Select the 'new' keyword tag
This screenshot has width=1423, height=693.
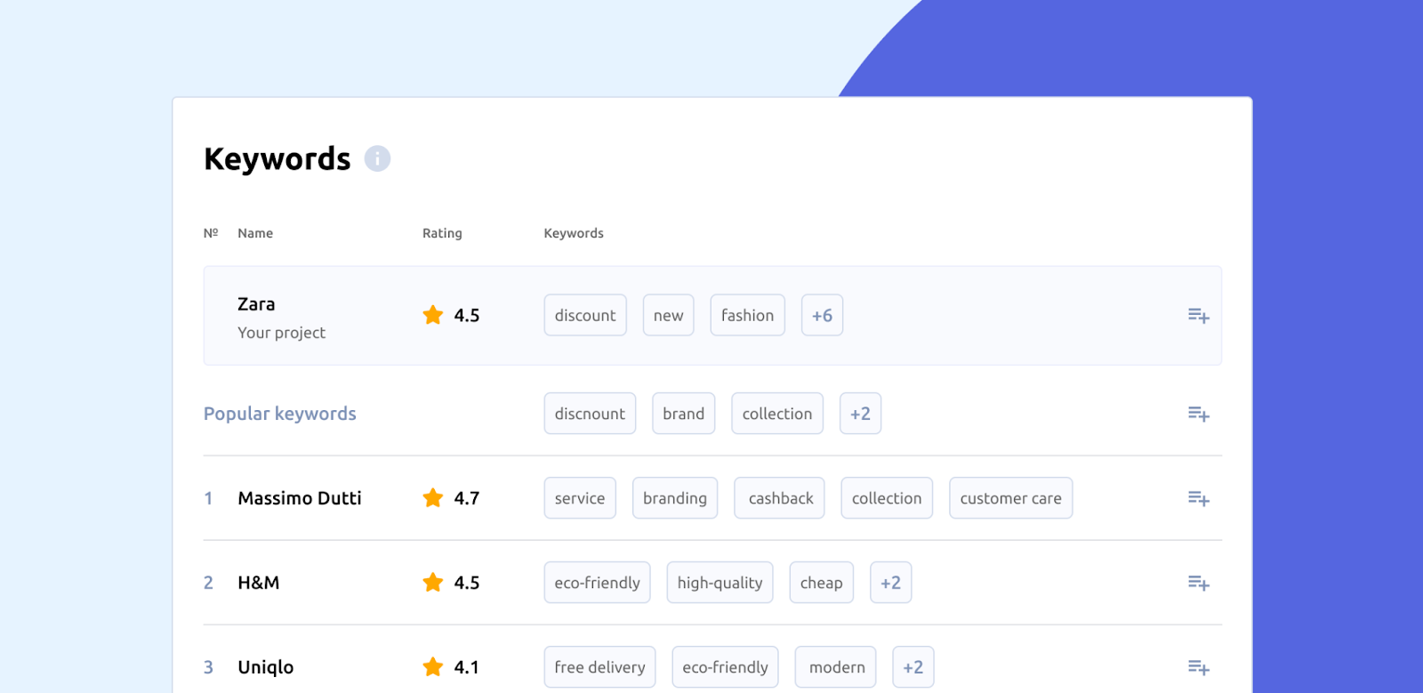point(668,315)
